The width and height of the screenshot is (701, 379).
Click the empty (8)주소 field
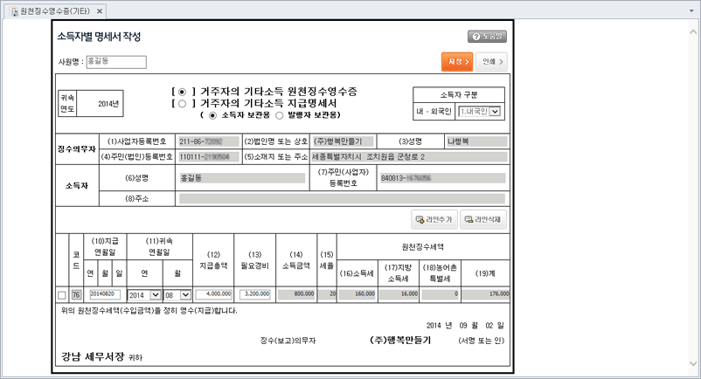click(x=342, y=198)
